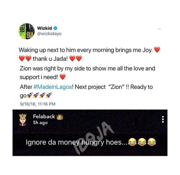The image size is (180, 175).
Task: Expand the tweet options chevron
Action: click(159, 29)
